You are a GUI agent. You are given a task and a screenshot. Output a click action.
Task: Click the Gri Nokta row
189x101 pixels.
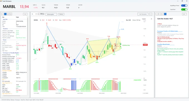14,42
